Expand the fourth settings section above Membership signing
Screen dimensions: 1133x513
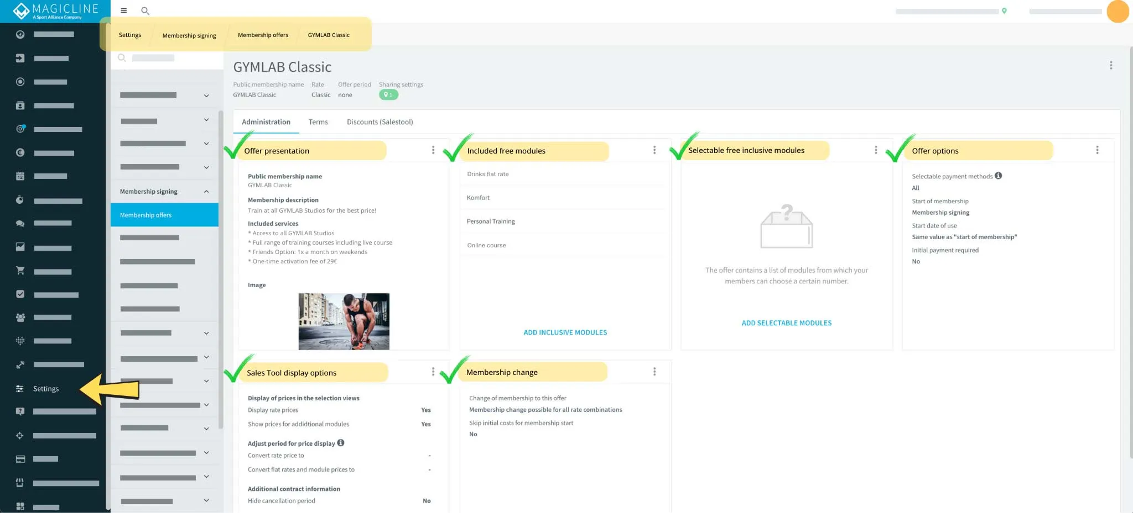point(206,167)
